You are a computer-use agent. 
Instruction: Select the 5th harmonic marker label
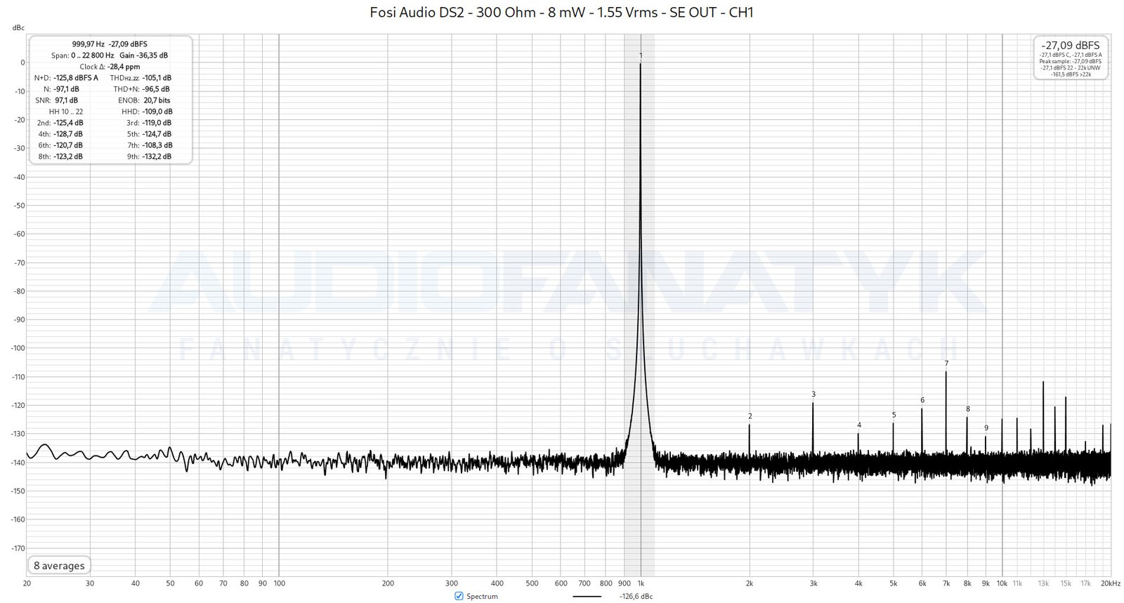pyautogui.click(x=894, y=415)
